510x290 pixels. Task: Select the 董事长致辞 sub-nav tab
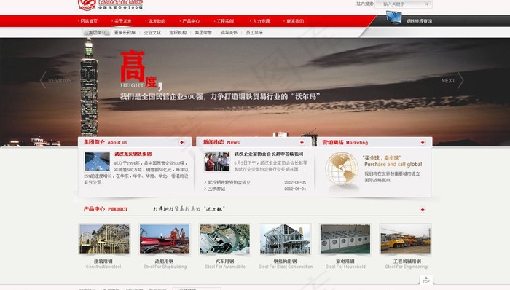(x=125, y=33)
